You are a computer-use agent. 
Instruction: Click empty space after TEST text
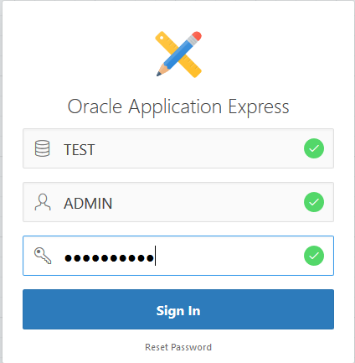(198, 149)
